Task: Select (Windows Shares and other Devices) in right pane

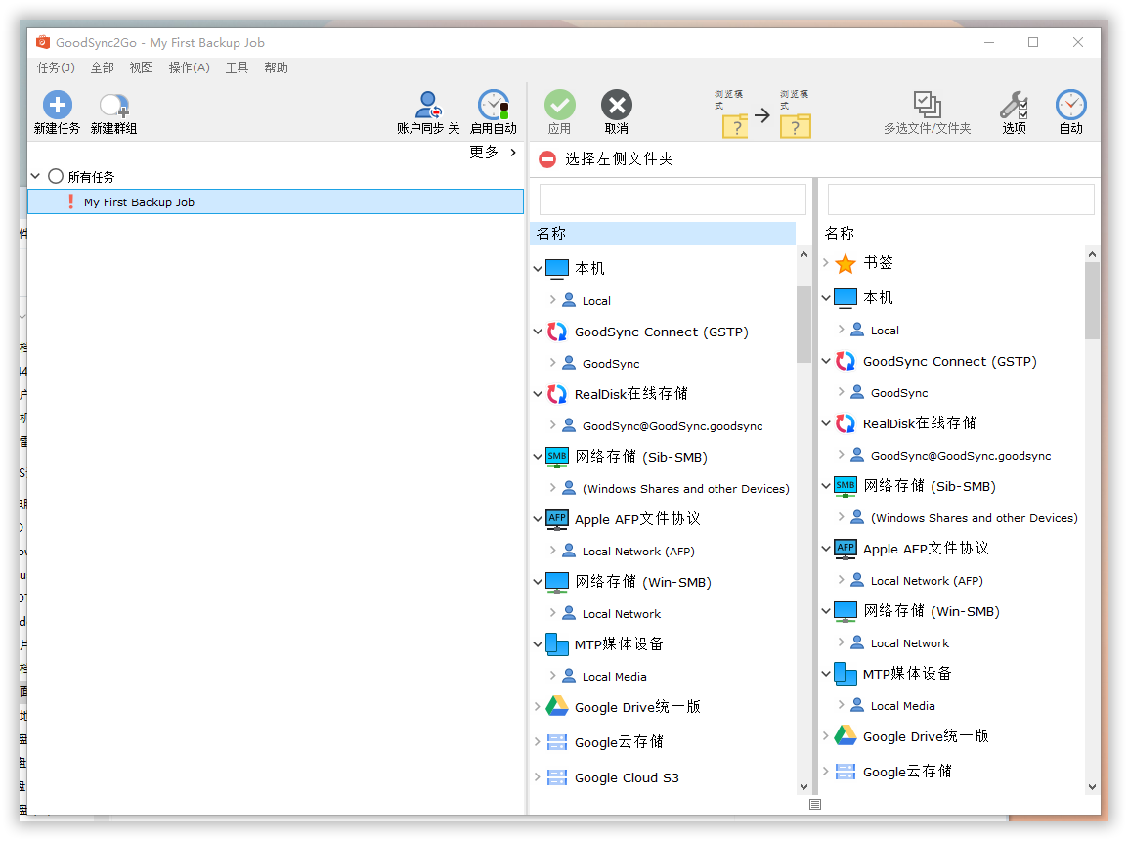Action: pos(975,518)
